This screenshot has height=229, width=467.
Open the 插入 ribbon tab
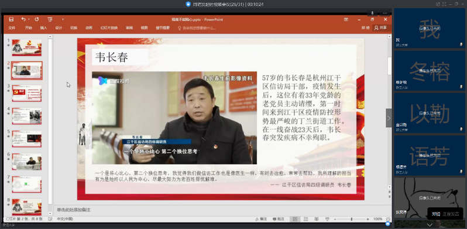[x=43, y=28]
